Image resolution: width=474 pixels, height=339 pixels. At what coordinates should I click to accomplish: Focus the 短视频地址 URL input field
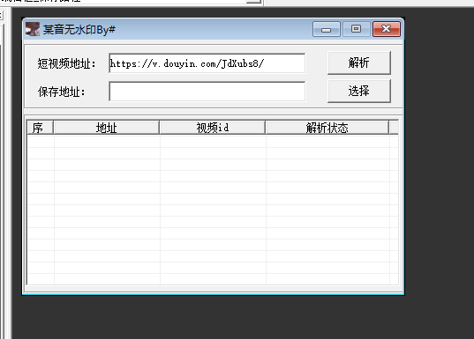coord(207,63)
